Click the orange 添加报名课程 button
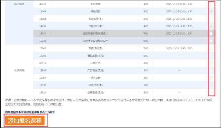This screenshot has width=221, height=128. click(25, 120)
